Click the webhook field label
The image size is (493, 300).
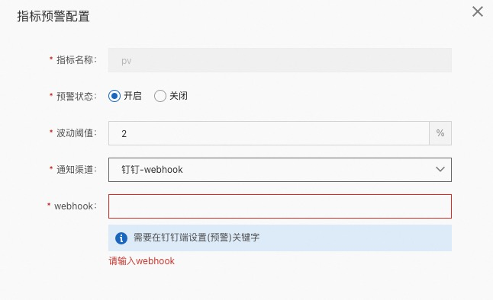(75, 206)
